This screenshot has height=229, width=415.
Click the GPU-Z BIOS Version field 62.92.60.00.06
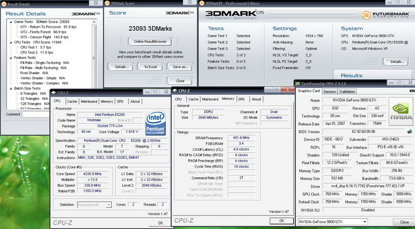pos(364,132)
